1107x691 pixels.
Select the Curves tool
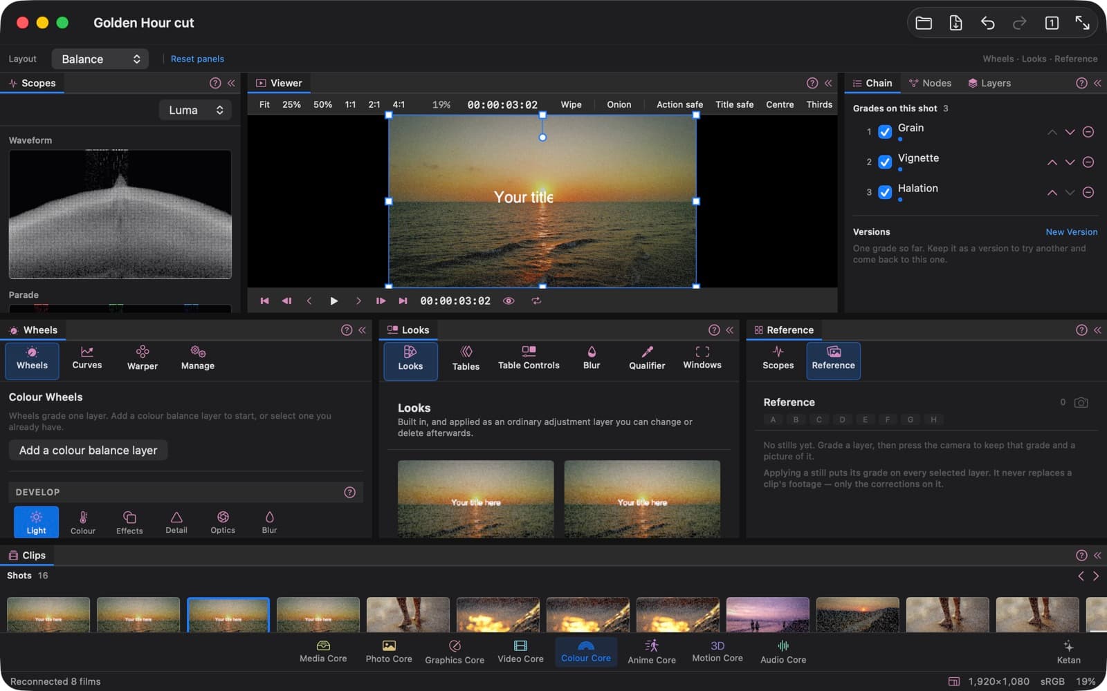point(87,359)
